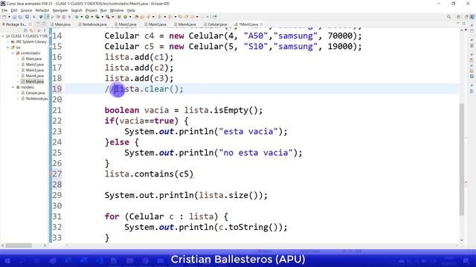Click on 'lista.contains(c5)' code line
Viewport: 476px width, 267px height.
[x=149, y=174]
